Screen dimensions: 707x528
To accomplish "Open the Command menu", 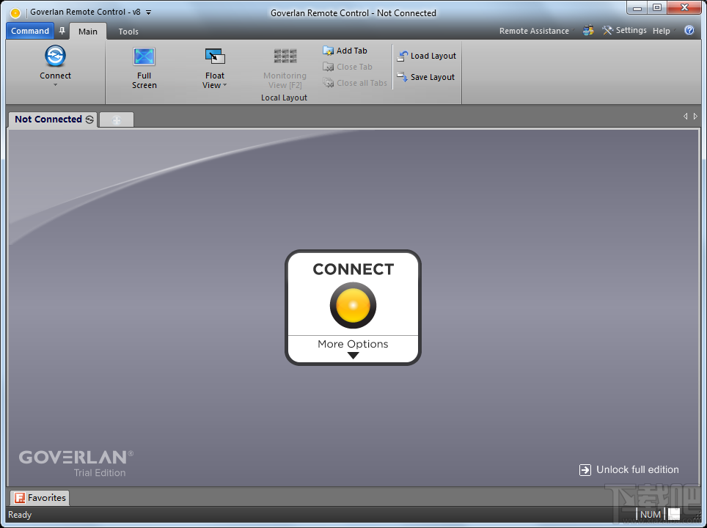I will [30, 31].
